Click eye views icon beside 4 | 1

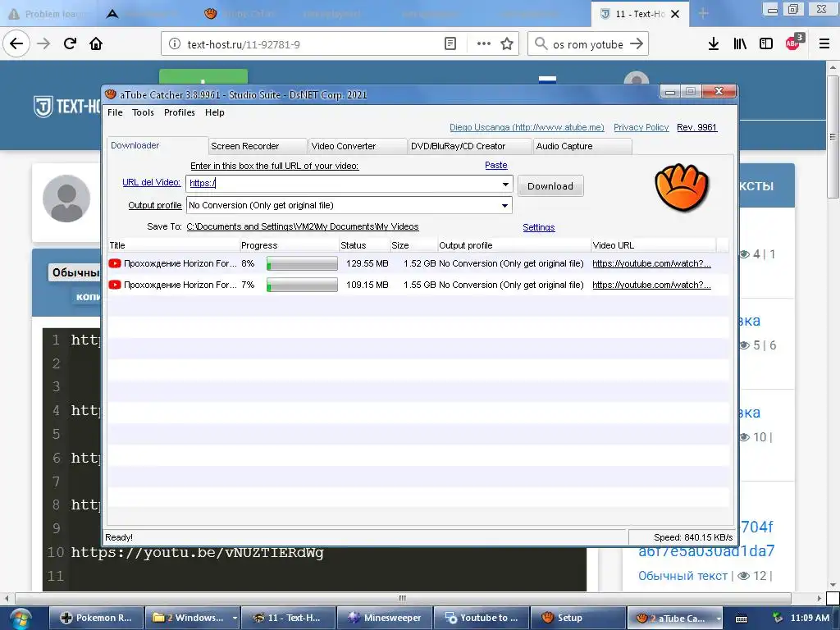coord(744,254)
